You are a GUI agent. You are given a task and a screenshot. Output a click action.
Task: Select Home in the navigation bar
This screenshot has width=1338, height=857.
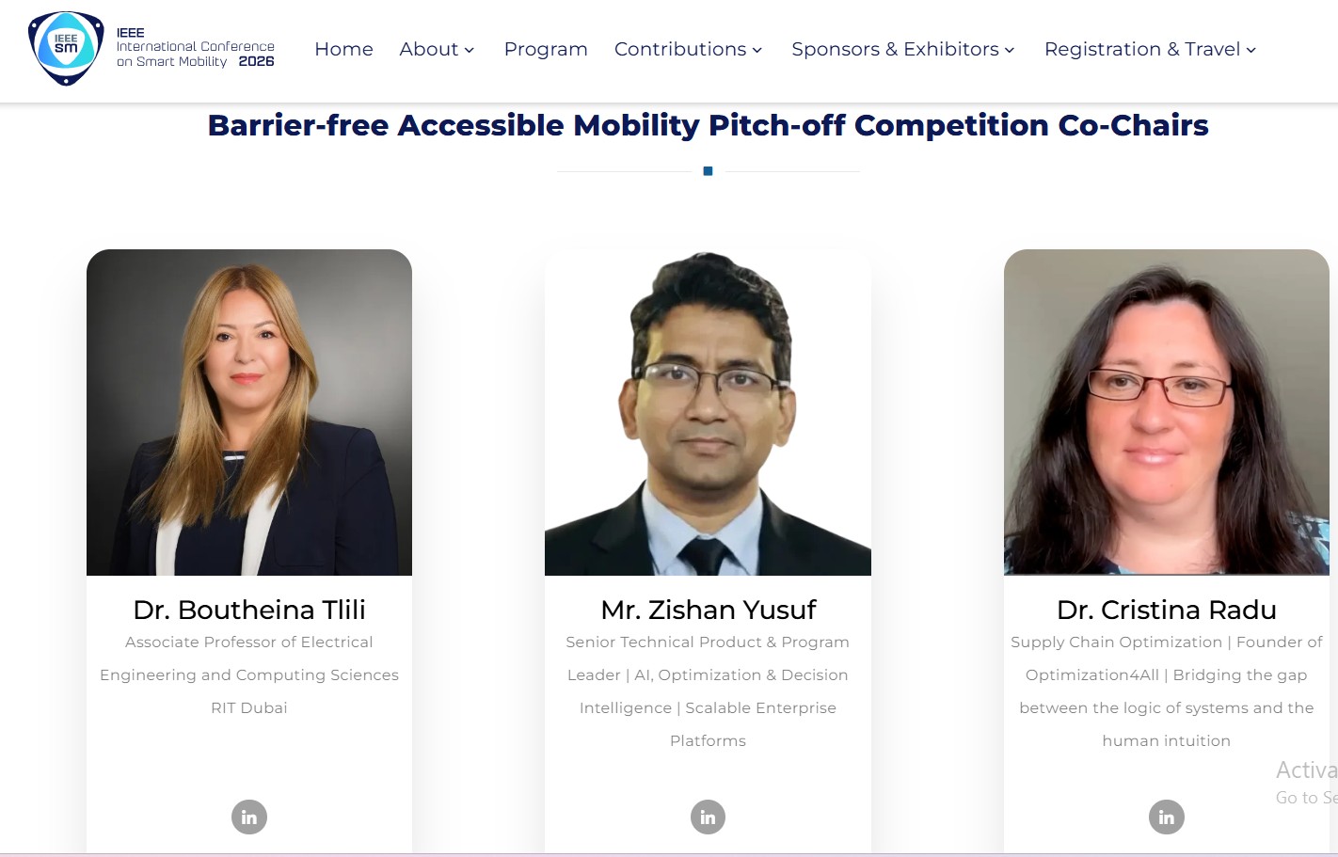(x=343, y=49)
